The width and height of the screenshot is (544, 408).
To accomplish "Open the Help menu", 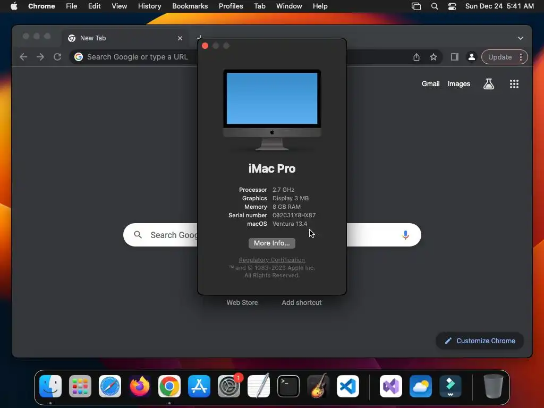I will (320, 6).
